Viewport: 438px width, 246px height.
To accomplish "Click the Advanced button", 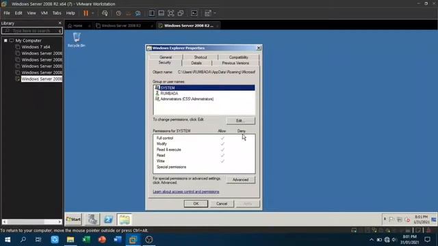I will tap(240, 180).
